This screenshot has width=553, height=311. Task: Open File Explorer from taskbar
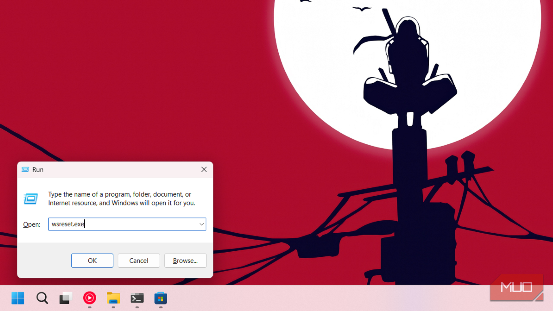click(113, 298)
